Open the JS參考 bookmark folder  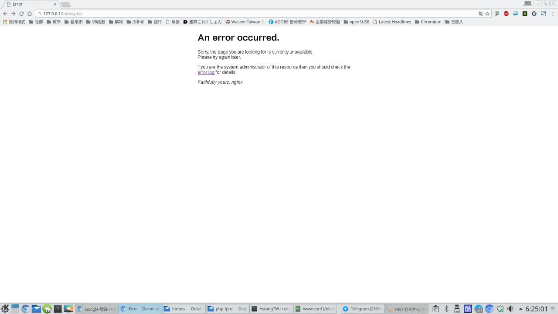(x=135, y=22)
